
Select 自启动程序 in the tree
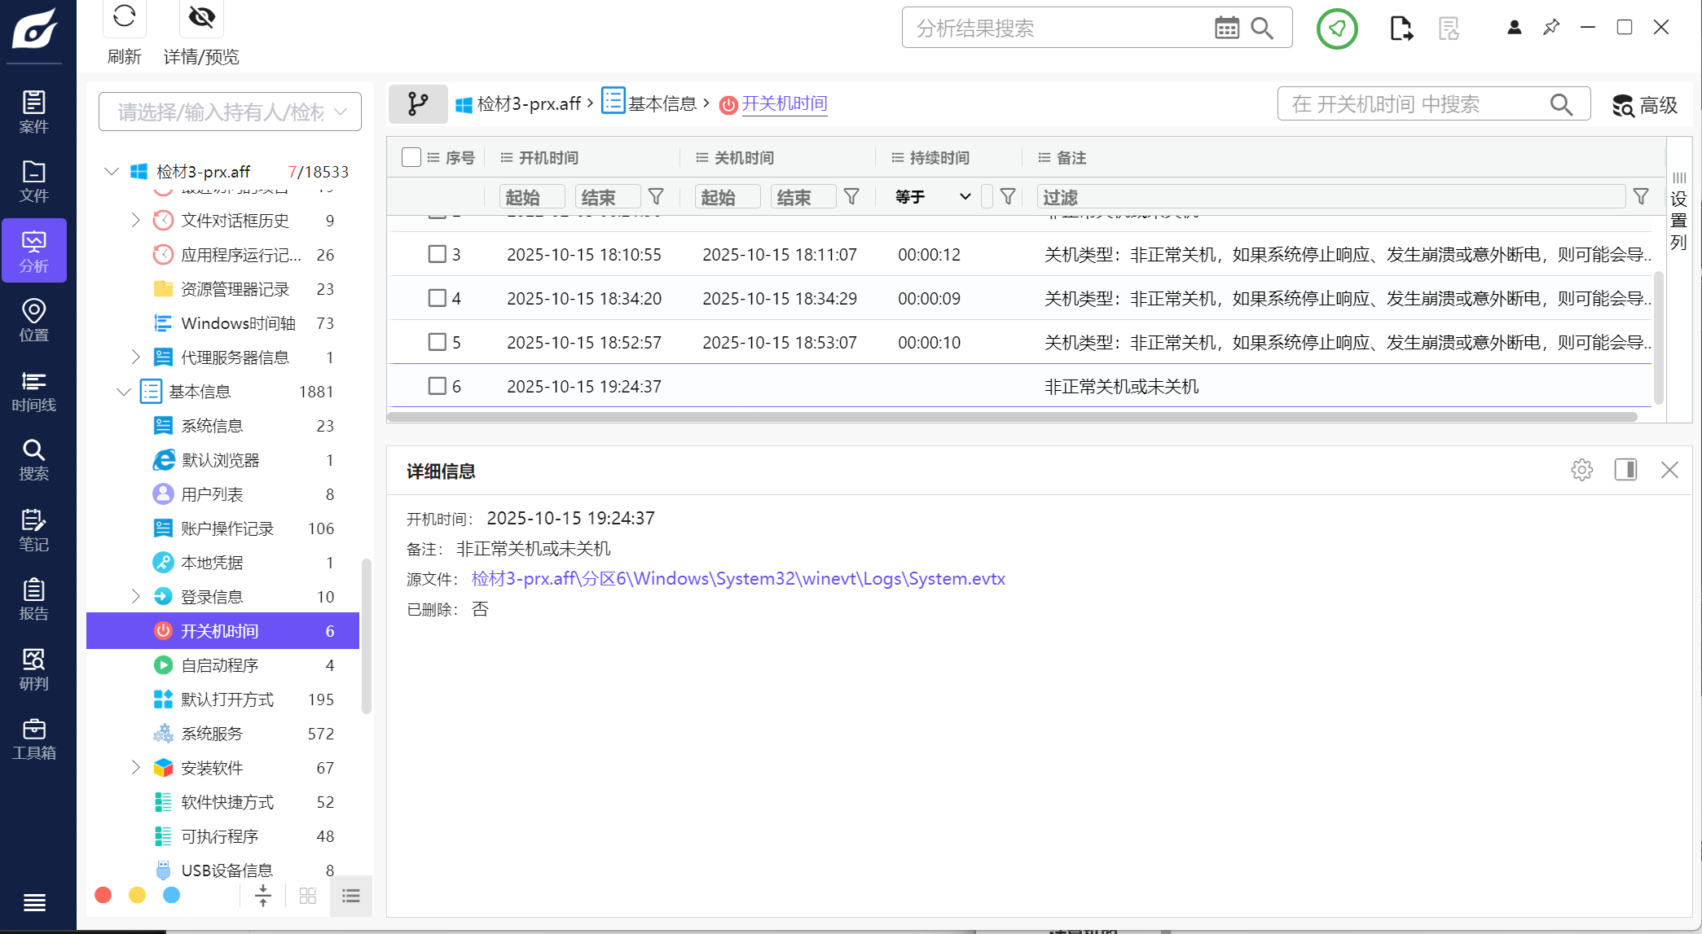[x=219, y=665]
